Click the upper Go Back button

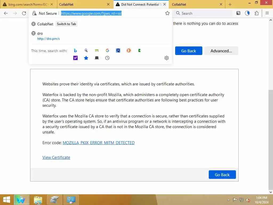(188, 51)
